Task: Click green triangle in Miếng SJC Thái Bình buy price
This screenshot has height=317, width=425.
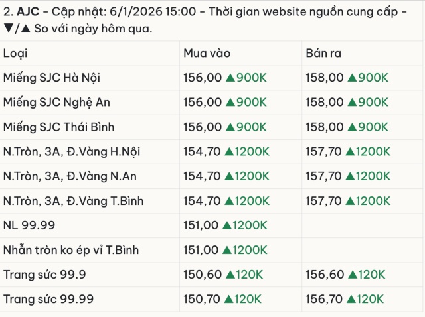Action: (x=230, y=127)
